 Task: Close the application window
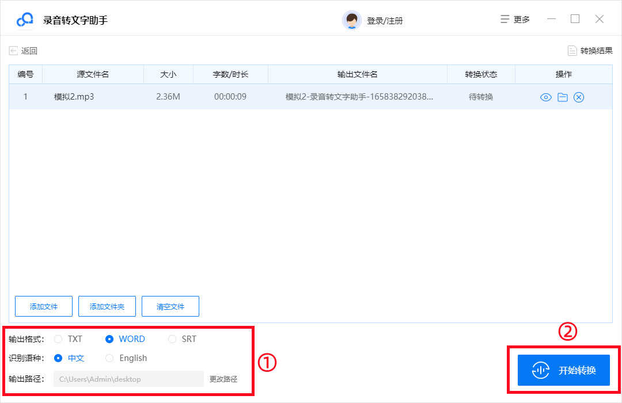point(600,19)
